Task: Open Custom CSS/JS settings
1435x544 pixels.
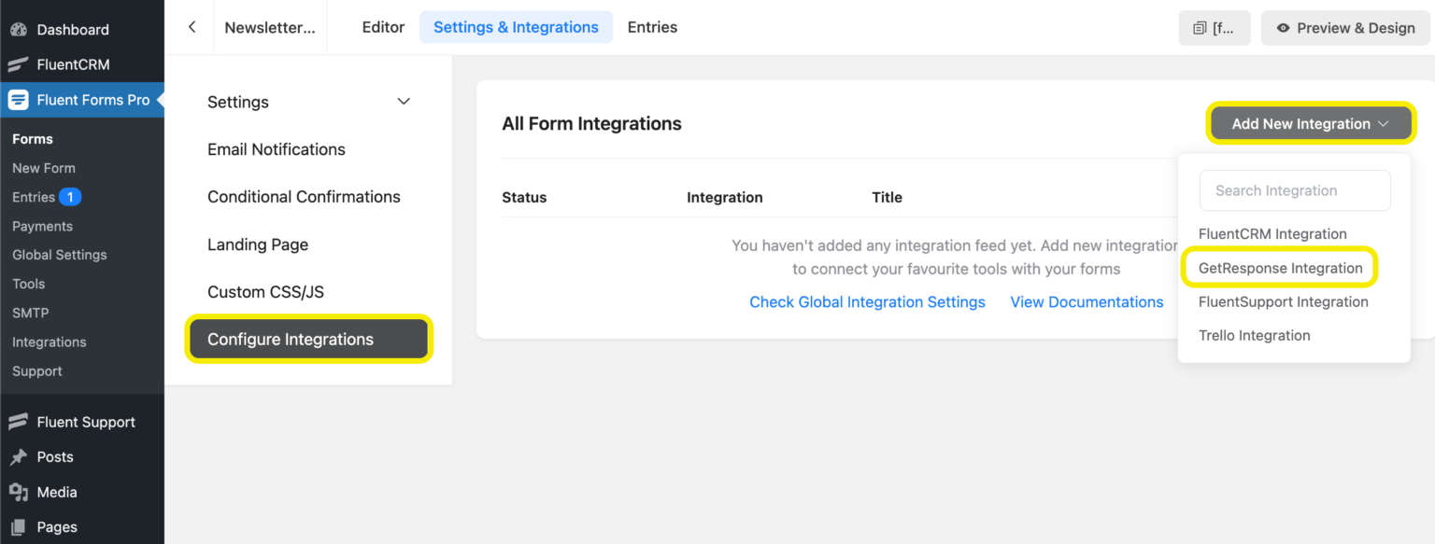Action: [x=265, y=292]
